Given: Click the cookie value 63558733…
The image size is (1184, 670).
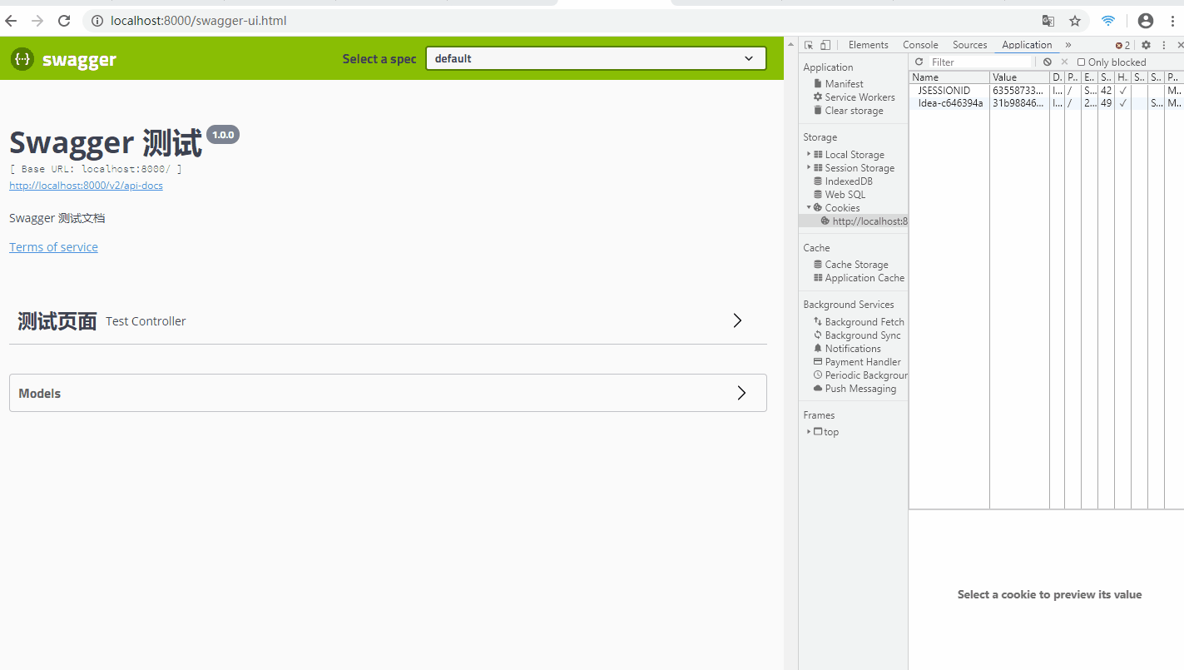Looking at the screenshot, I should point(1018,91).
